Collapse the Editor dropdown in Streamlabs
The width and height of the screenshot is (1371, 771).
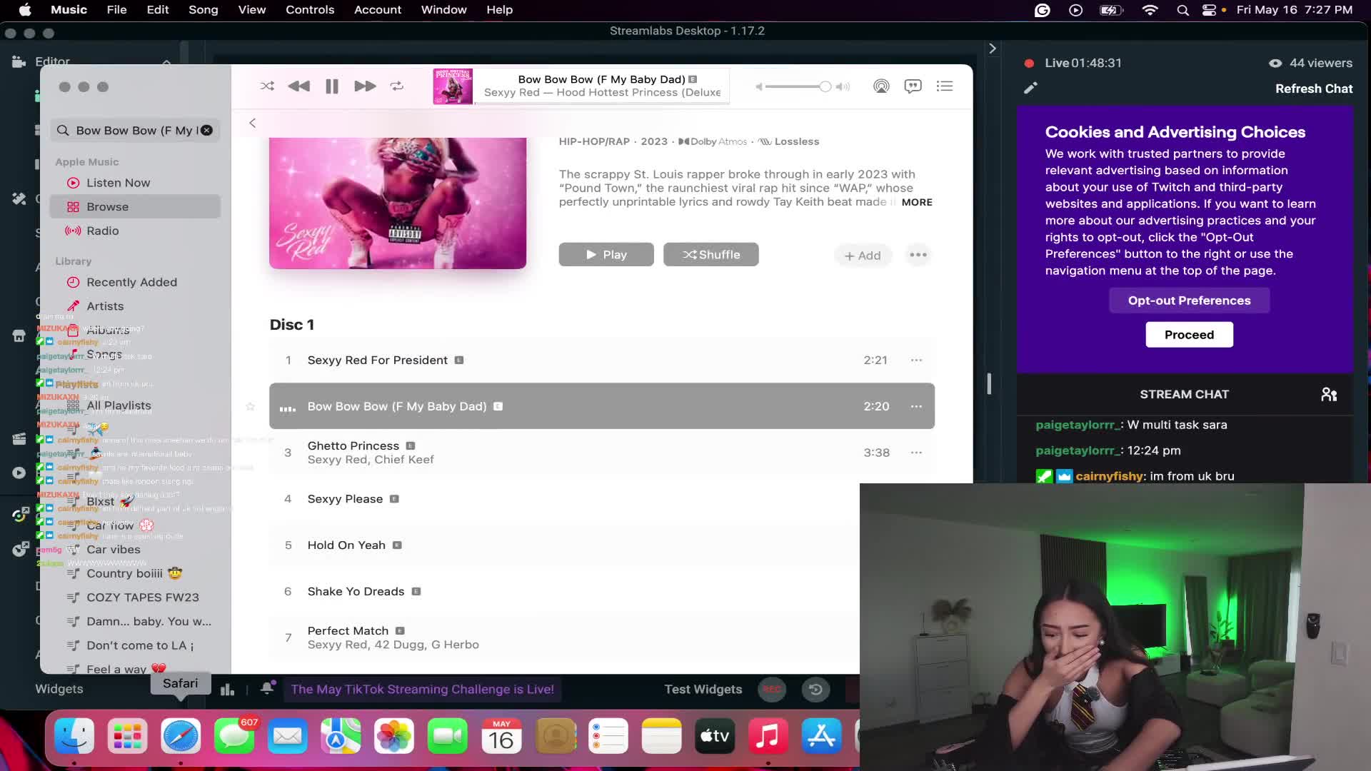coord(166,62)
